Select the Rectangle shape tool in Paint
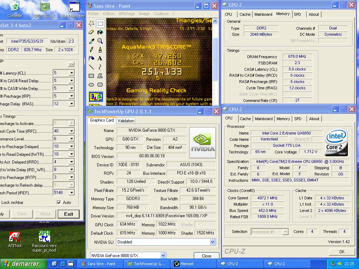Viewport: 359px width, 269px height. coord(92,76)
